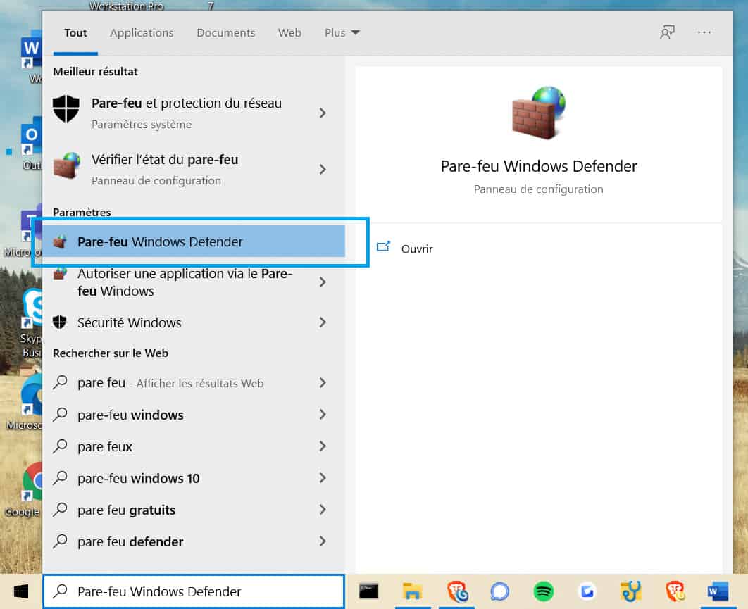Open the Microsoft Edge desktop shortcut

pyautogui.click(x=32, y=394)
